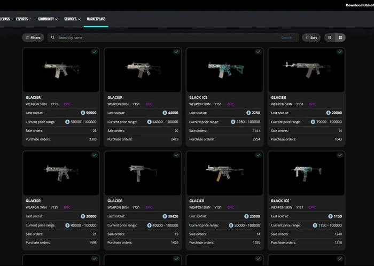The height and width of the screenshot is (266, 374).
Task: Switch to the grid view layout icon
Action: 340,38
